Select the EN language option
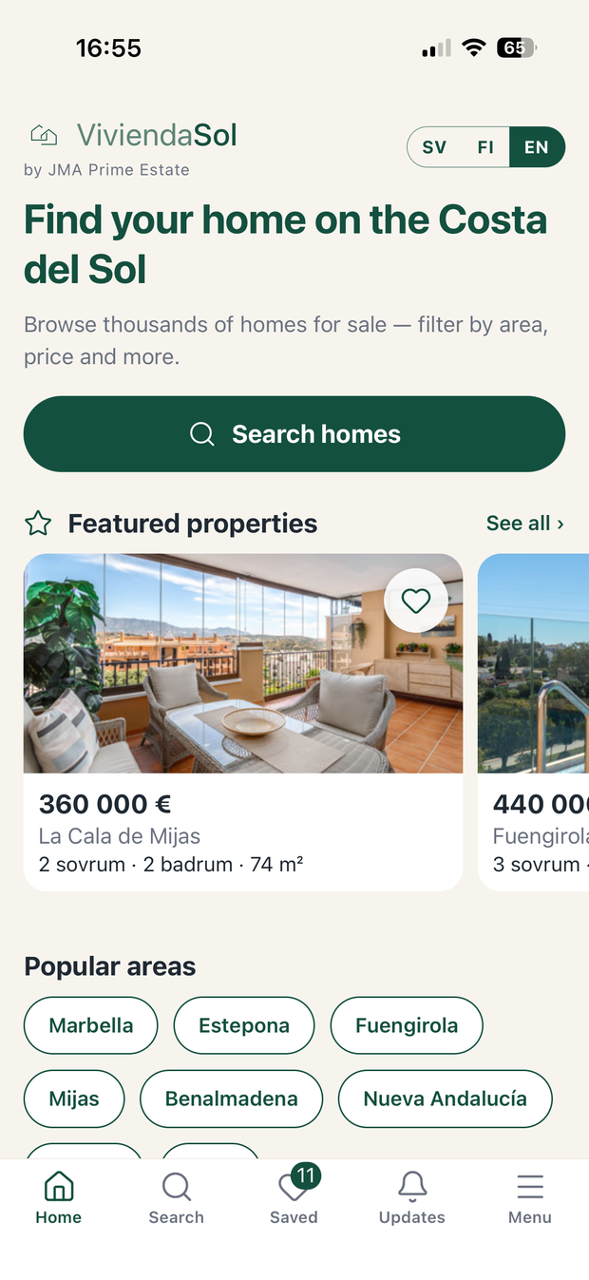This screenshot has height=1280, width=589. [537, 147]
